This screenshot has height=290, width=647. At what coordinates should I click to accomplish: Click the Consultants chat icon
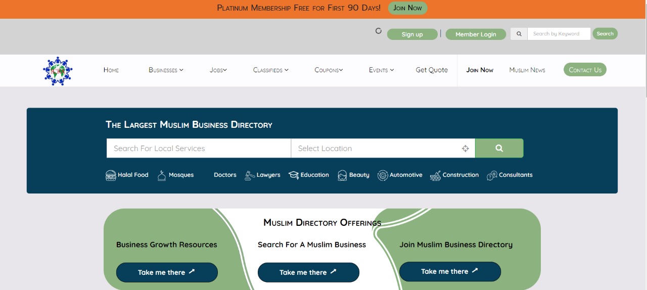point(492,175)
